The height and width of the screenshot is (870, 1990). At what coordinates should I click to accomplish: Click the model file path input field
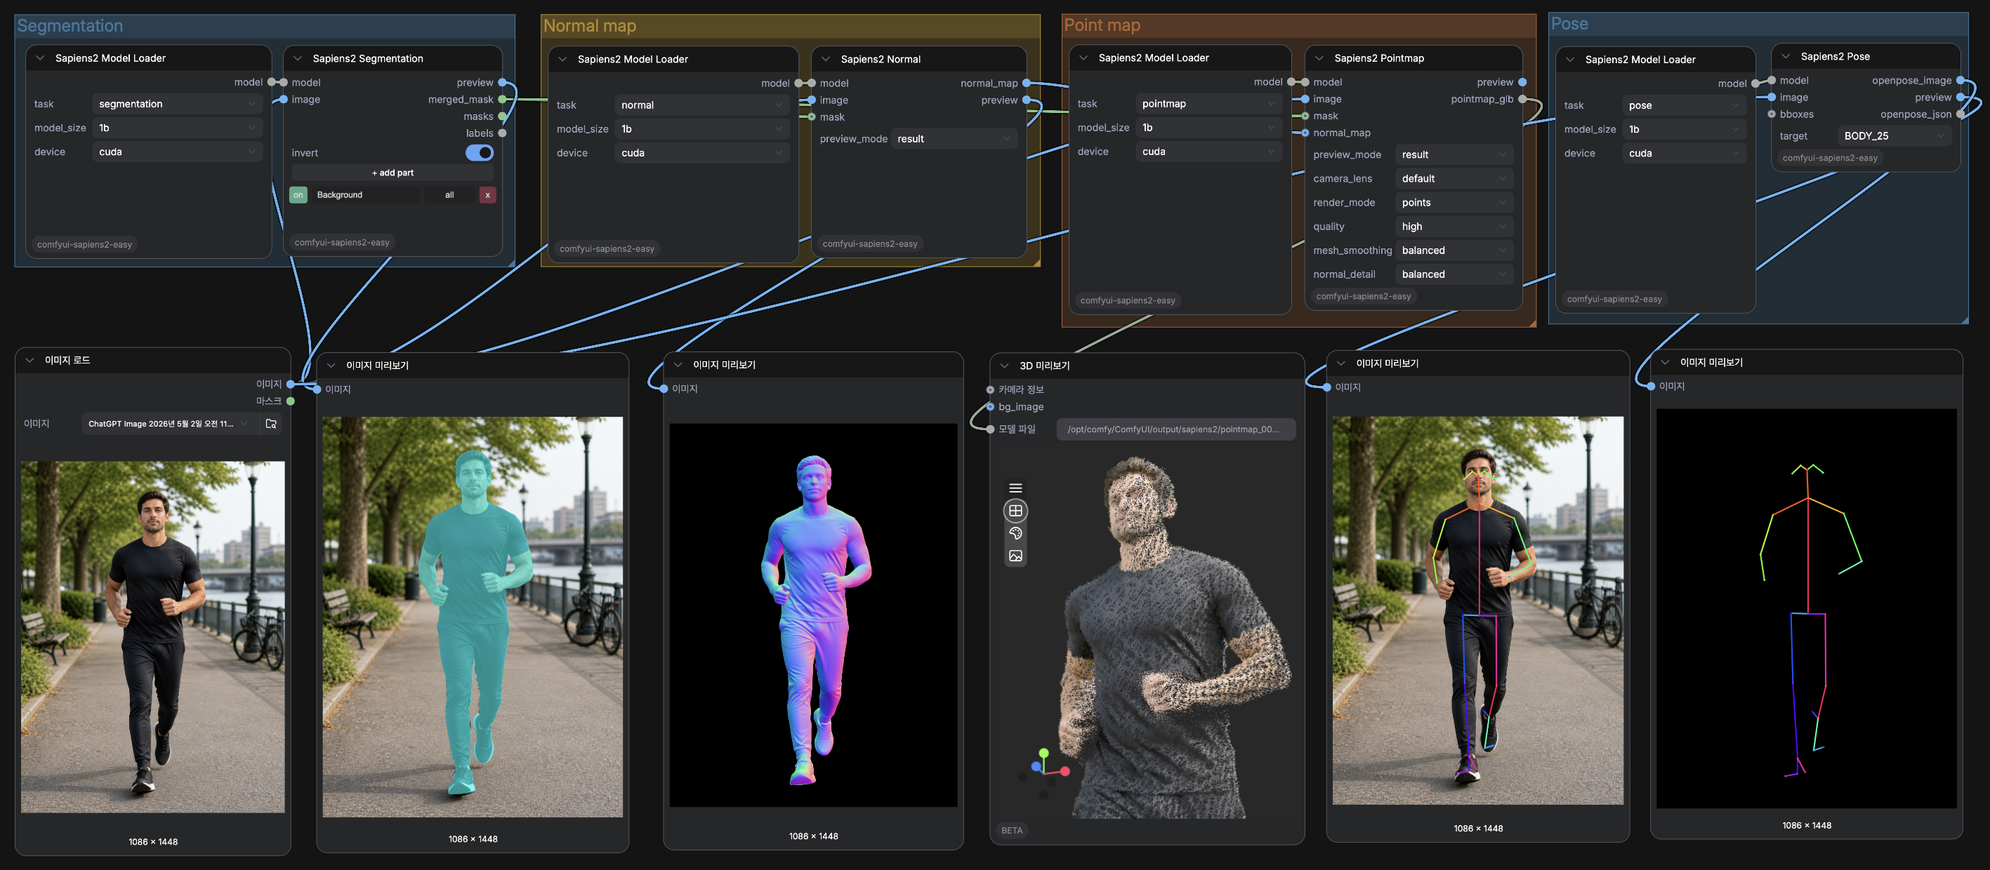pos(1175,430)
